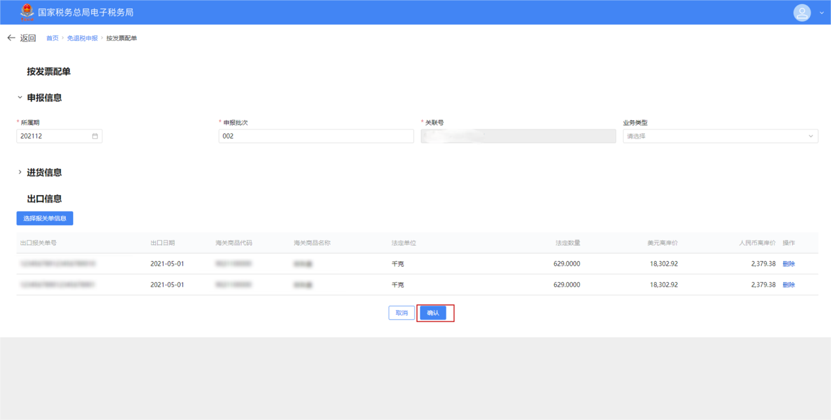This screenshot has width=831, height=420.
Task: Click the back arrow icon
Action: pyautogui.click(x=11, y=38)
